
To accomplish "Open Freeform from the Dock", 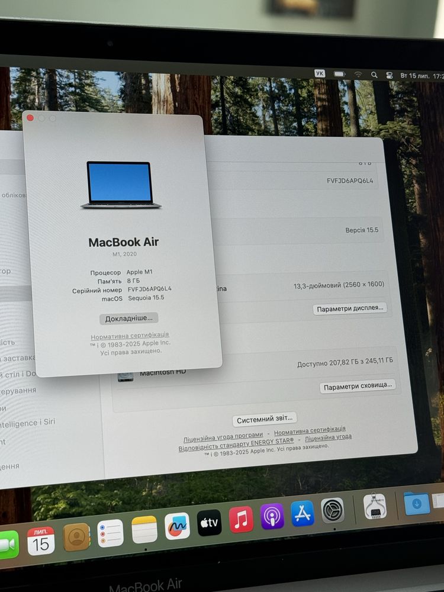I will 177,526.
